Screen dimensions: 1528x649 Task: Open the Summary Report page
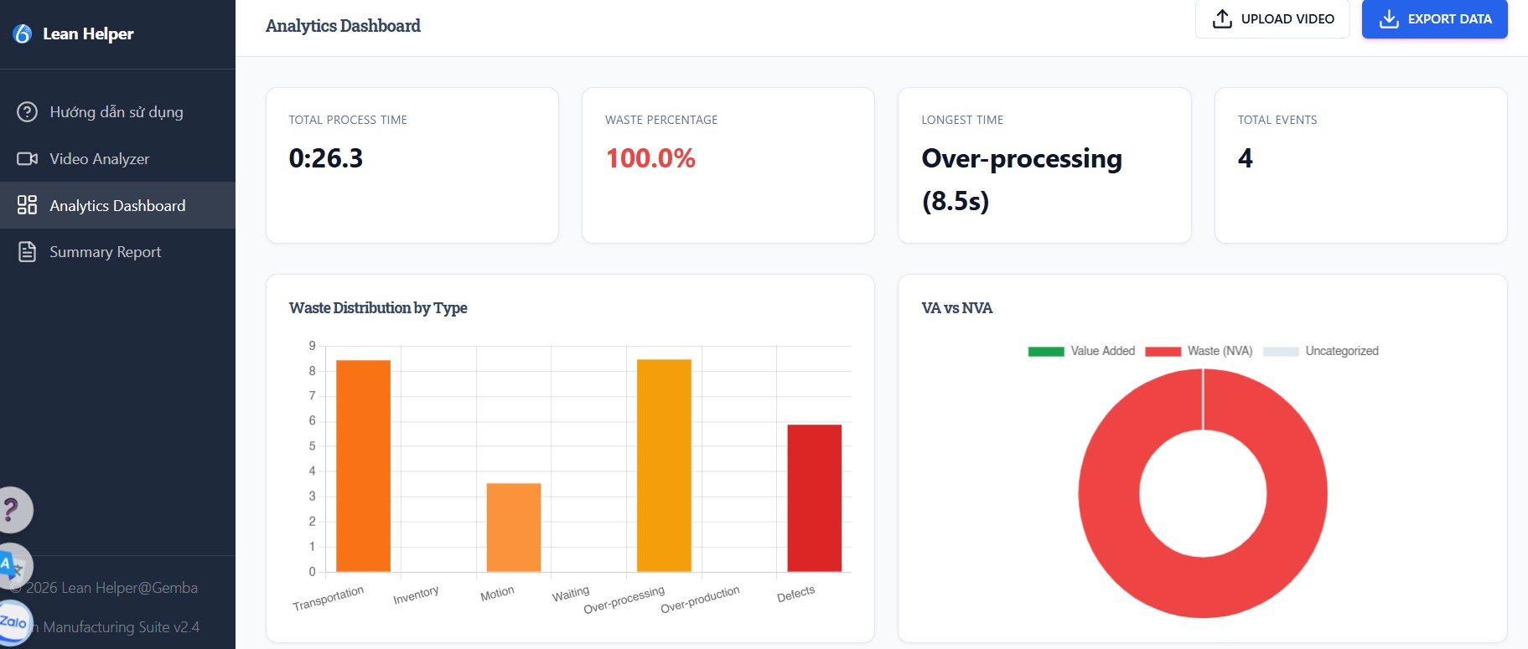click(x=105, y=252)
